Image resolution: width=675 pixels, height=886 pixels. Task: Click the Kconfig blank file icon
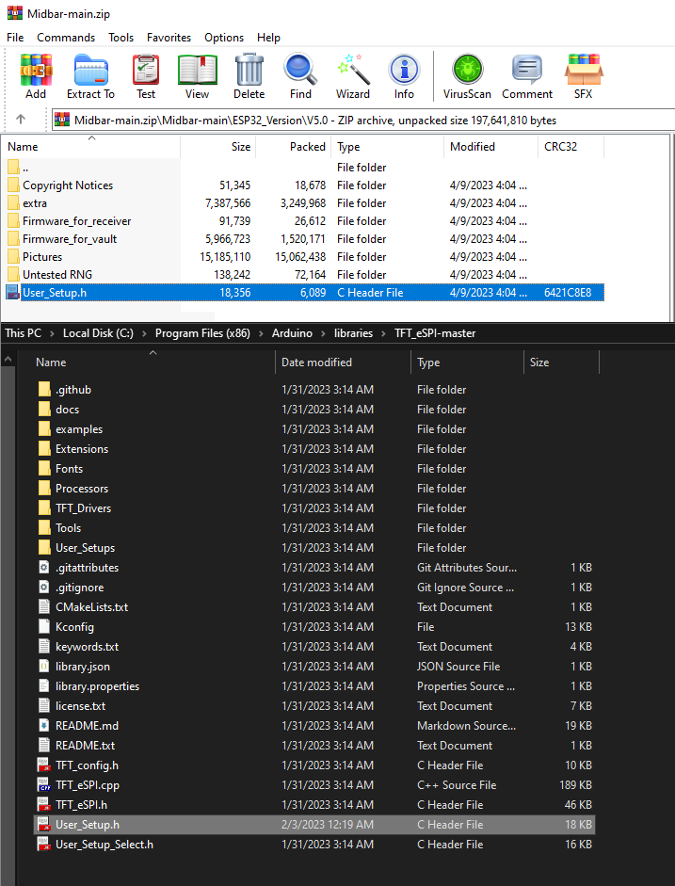pyautogui.click(x=44, y=627)
